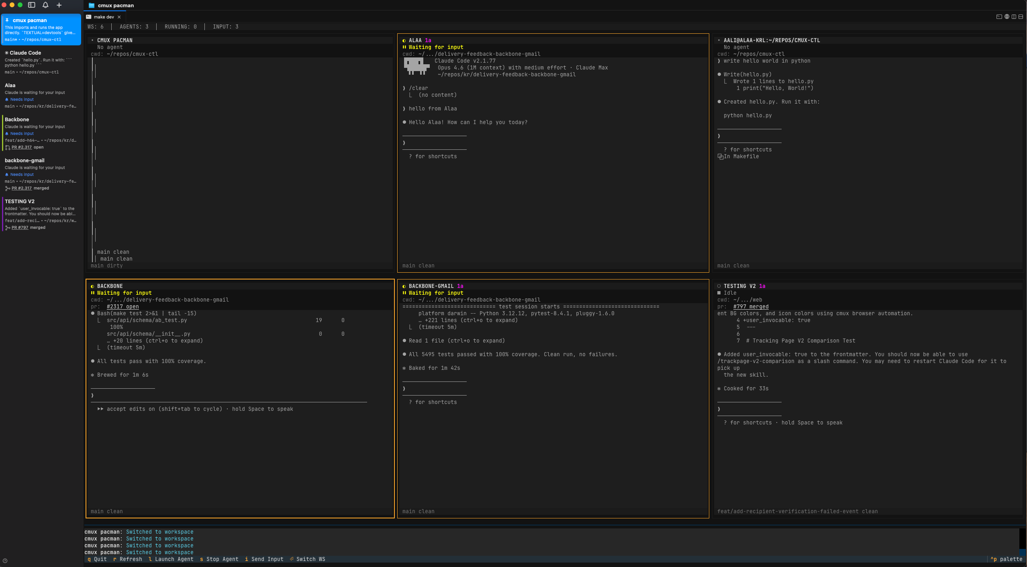Click the In Makefile selection icon
1027x567 pixels.
point(720,157)
